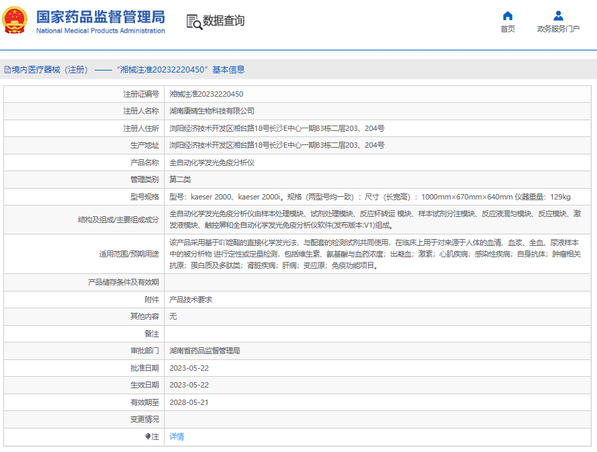
Task: Click the 生产地址 address value
Action: 277,145
